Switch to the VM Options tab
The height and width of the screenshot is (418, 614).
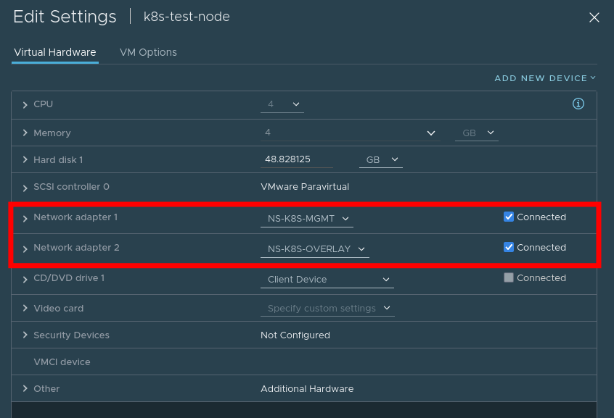pyautogui.click(x=148, y=52)
